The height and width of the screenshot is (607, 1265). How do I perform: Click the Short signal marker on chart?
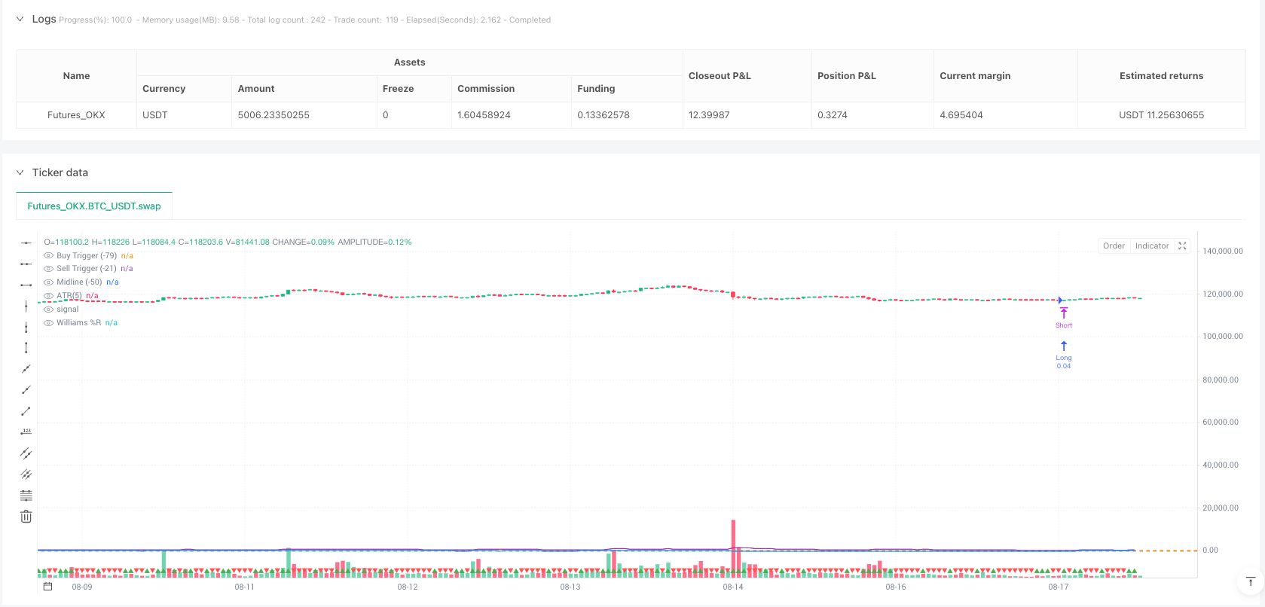[x=1064, y=317]
